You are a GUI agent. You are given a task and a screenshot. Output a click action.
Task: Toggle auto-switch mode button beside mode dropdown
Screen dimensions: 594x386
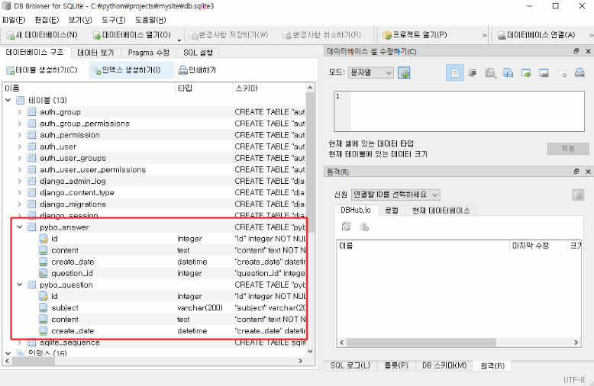coord(404,72)
